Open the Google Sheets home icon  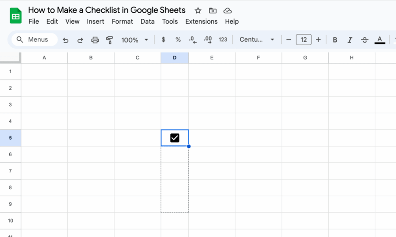point(15,16)
